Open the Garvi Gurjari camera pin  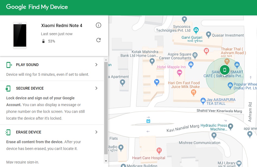click(196, 30)
